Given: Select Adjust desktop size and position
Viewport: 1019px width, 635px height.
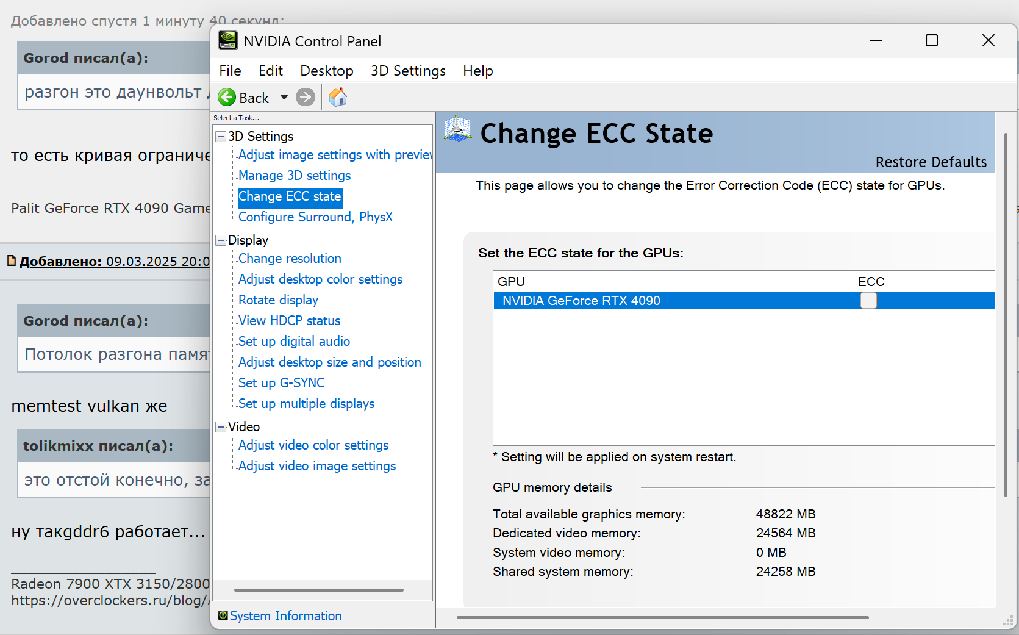Looking at the screenshot, I should click(329, 362).
